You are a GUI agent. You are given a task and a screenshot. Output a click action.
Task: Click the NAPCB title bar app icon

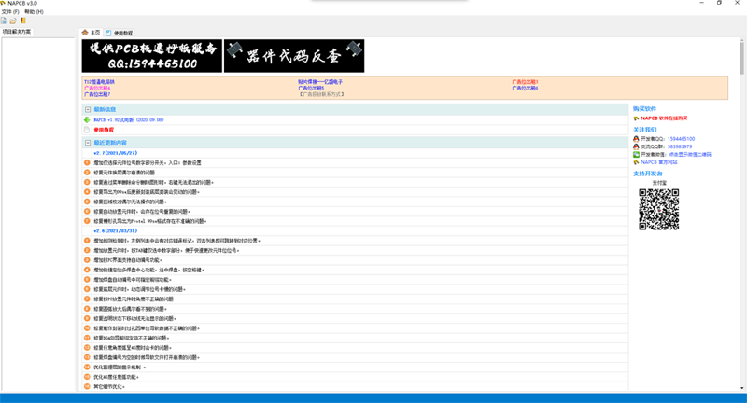tap(4, 3)
